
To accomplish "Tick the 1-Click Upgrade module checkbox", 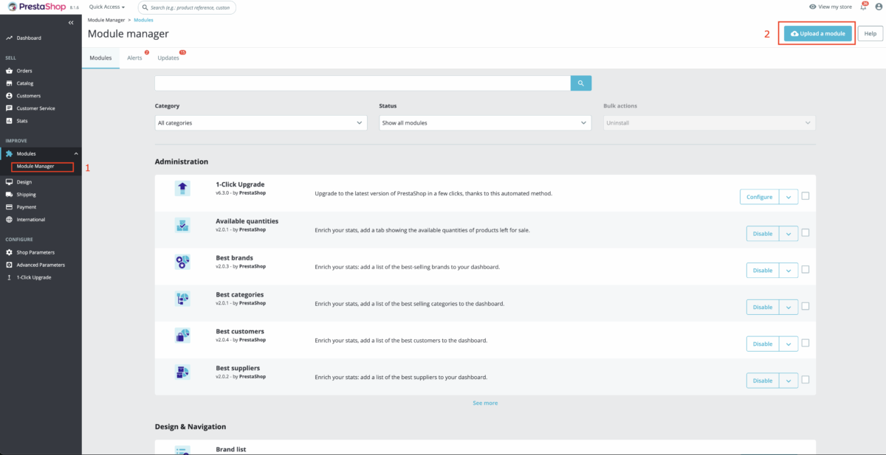I will click(x=806, y=196).
